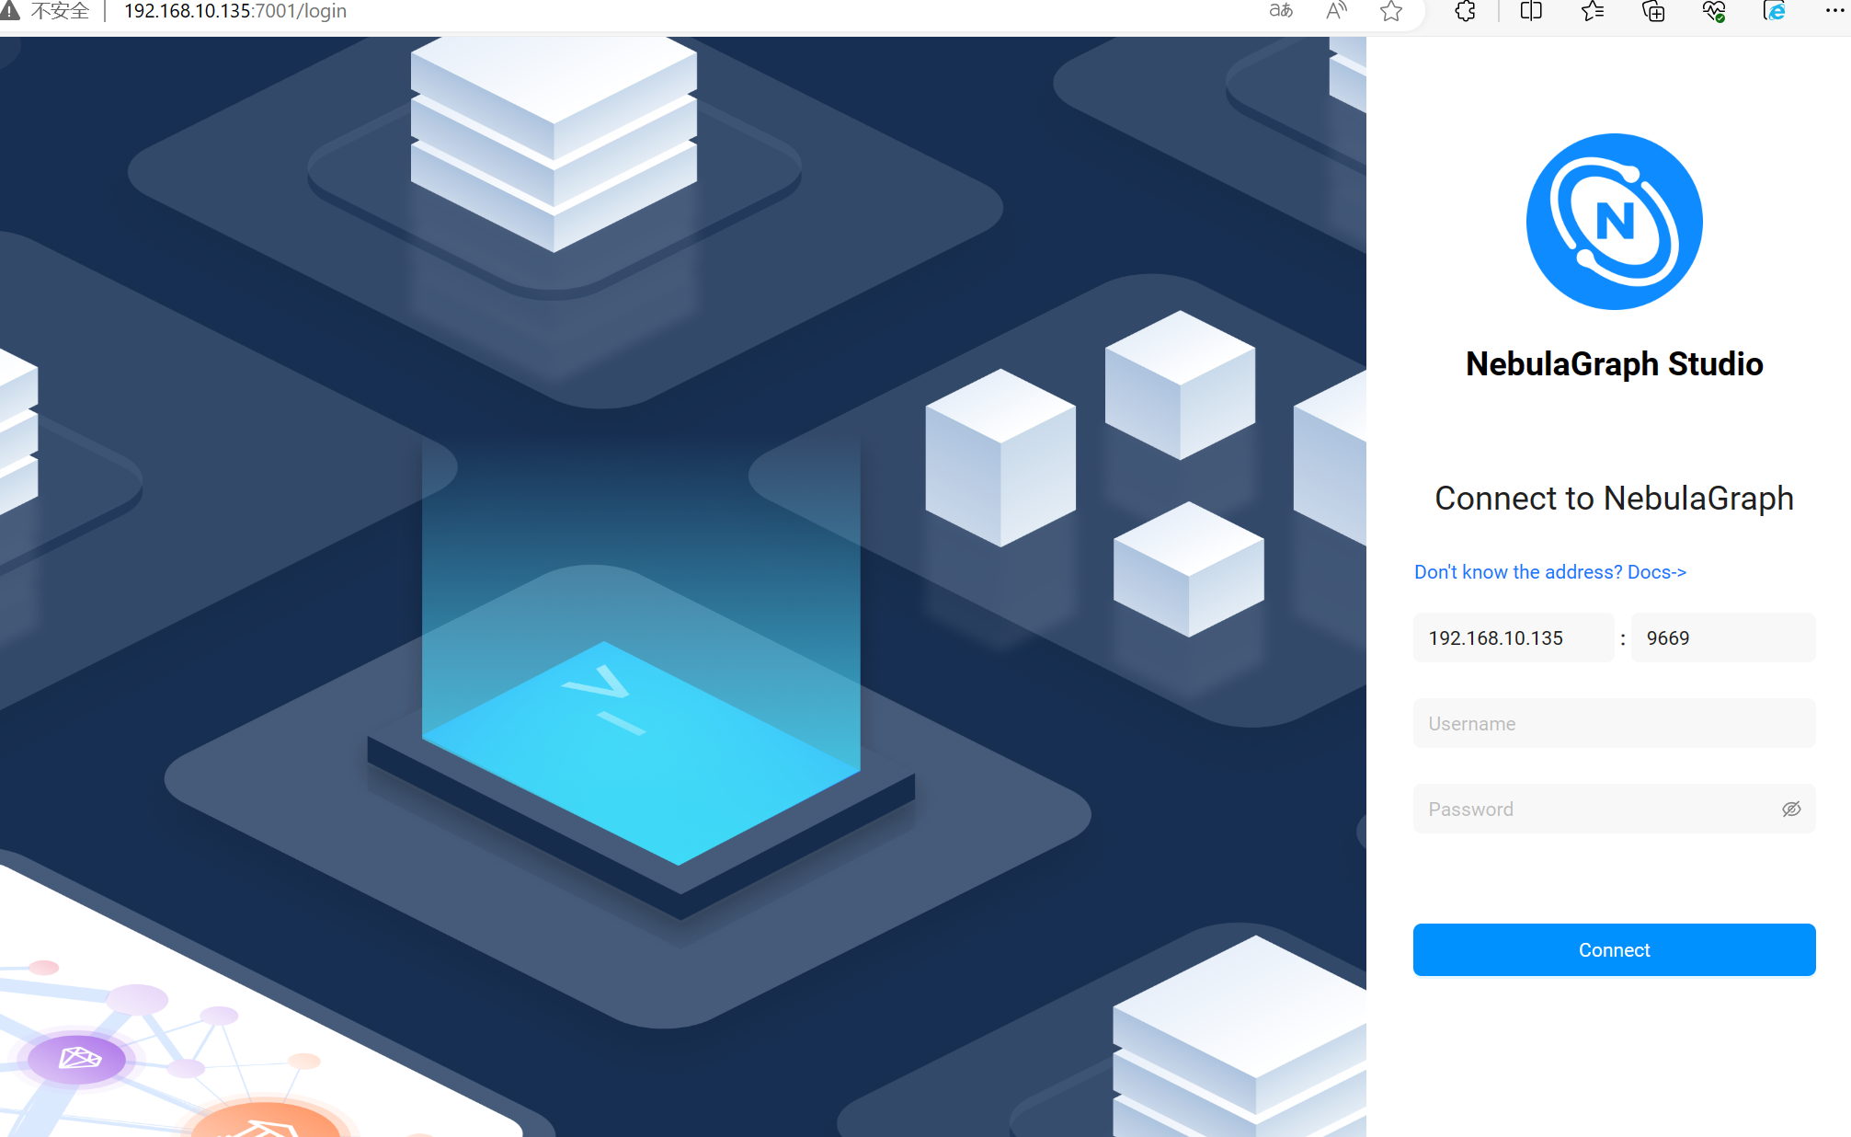Screen dimensions: 1851x1137
Task: Open Browser essentials heart icon
Action: click(x=1714, y=11)
